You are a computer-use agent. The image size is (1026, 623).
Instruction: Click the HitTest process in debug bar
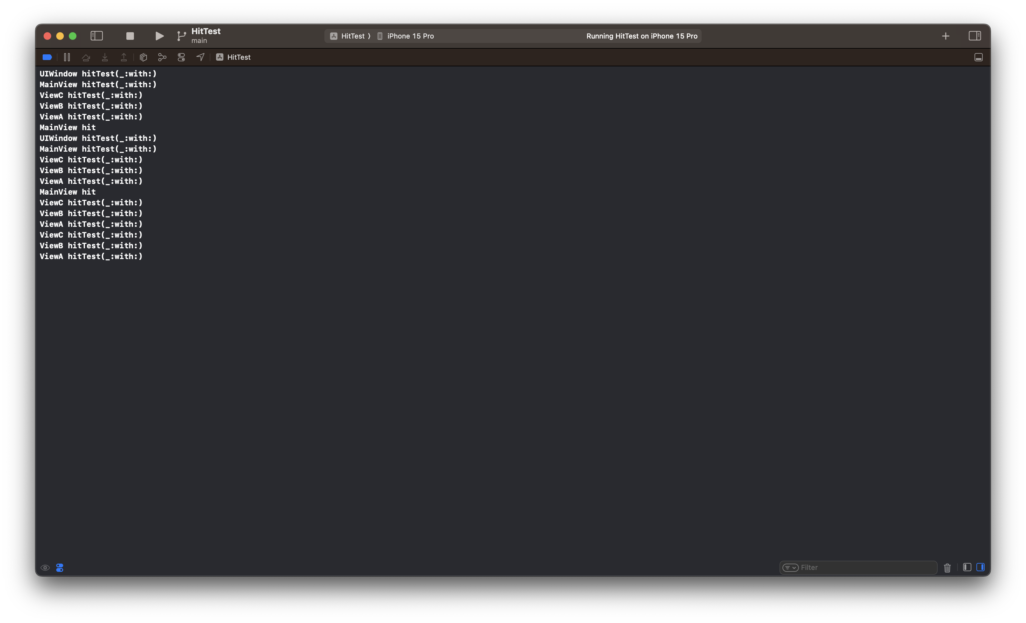tap(238, 57)
